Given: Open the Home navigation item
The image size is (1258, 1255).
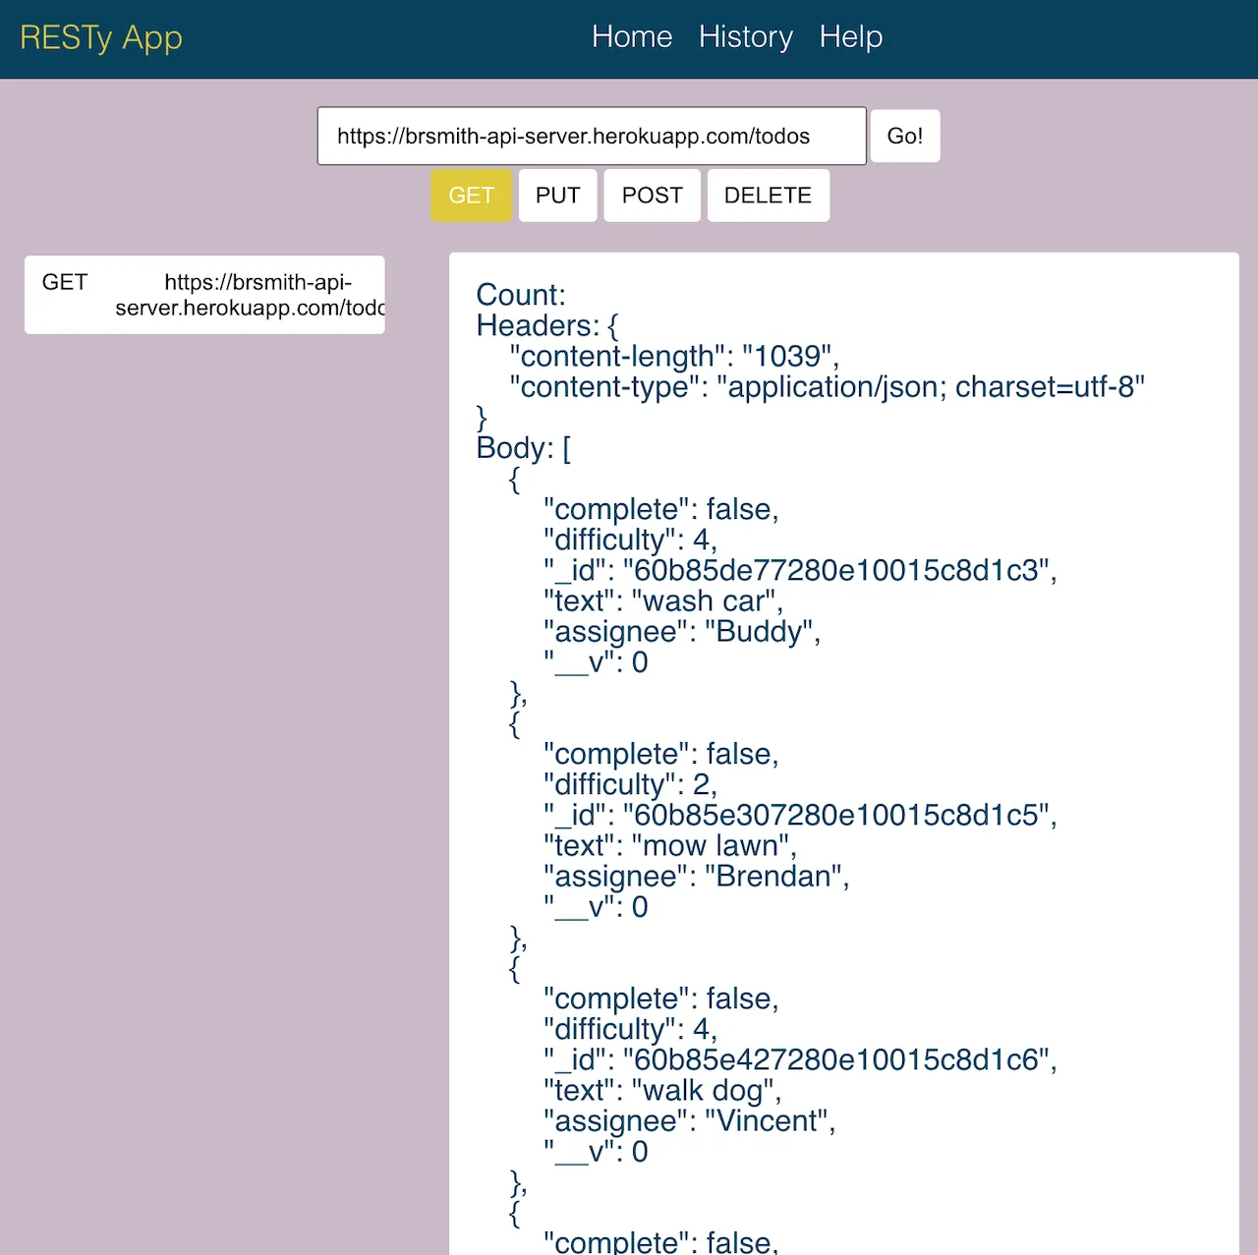Looking at the screenshot, I should 632,37.
